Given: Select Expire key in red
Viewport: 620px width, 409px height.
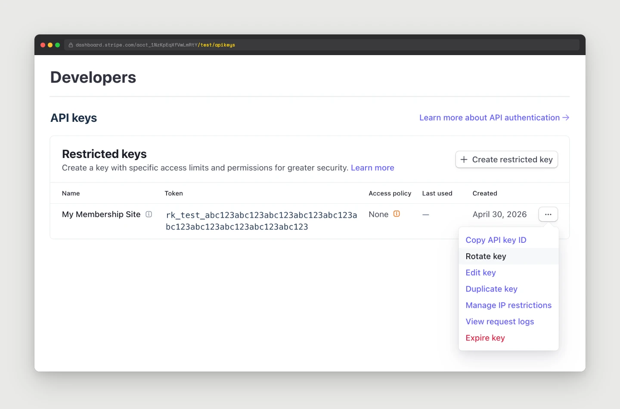Looking at the screenshot, I should pos(485,338).
